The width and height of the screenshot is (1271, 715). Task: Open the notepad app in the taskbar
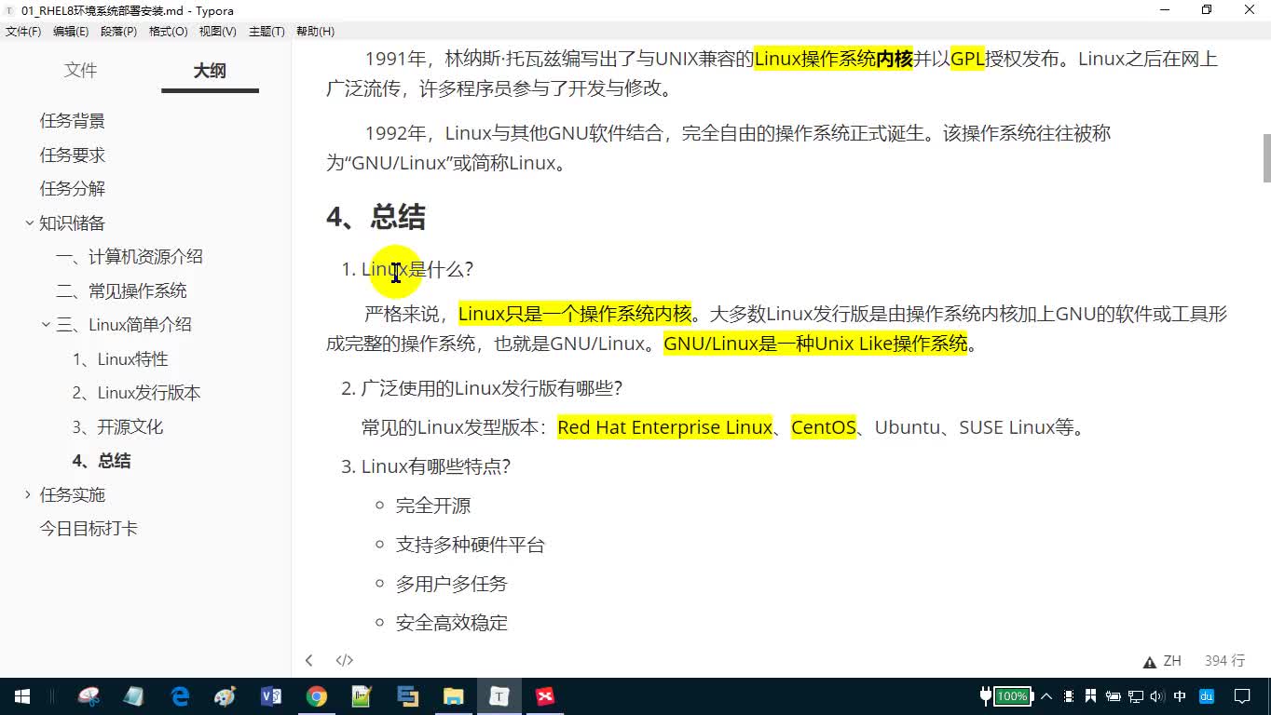[134, 696]
